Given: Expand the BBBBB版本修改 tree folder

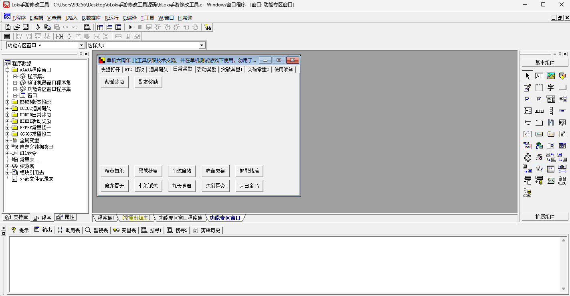Looking at the screenshot, I should (x=8, y=102).
